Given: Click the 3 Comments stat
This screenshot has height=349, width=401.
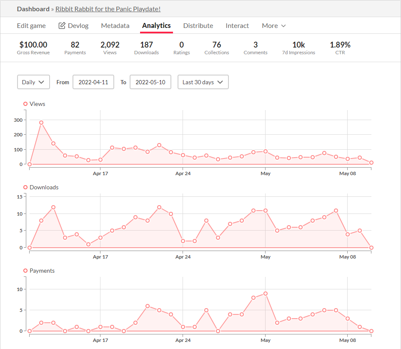Looking at the screenshot, I should [x=256, y=48].
